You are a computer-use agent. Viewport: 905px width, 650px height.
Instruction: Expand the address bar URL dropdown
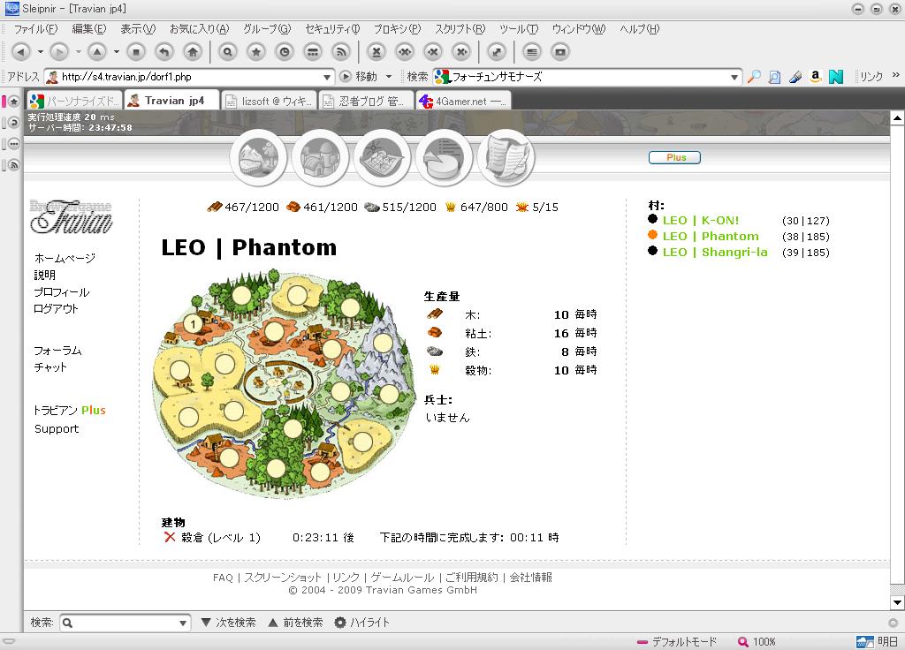tap(327, 77)
